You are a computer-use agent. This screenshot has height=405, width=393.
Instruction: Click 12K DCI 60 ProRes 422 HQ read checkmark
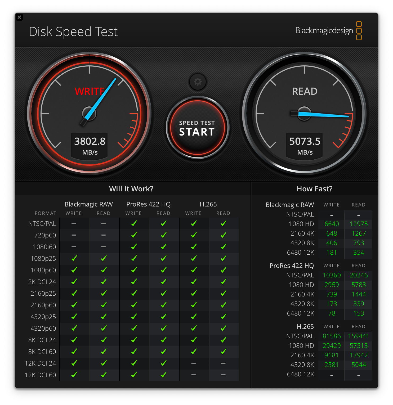(164, 375)
